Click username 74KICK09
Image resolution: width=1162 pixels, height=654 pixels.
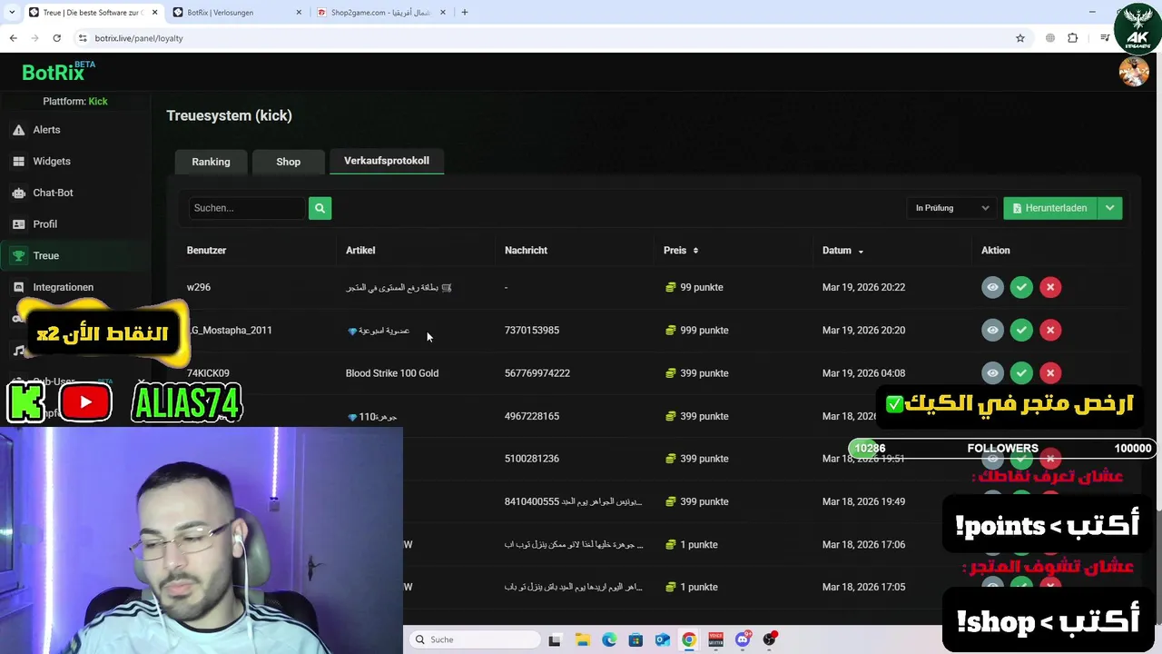point(208,372)
